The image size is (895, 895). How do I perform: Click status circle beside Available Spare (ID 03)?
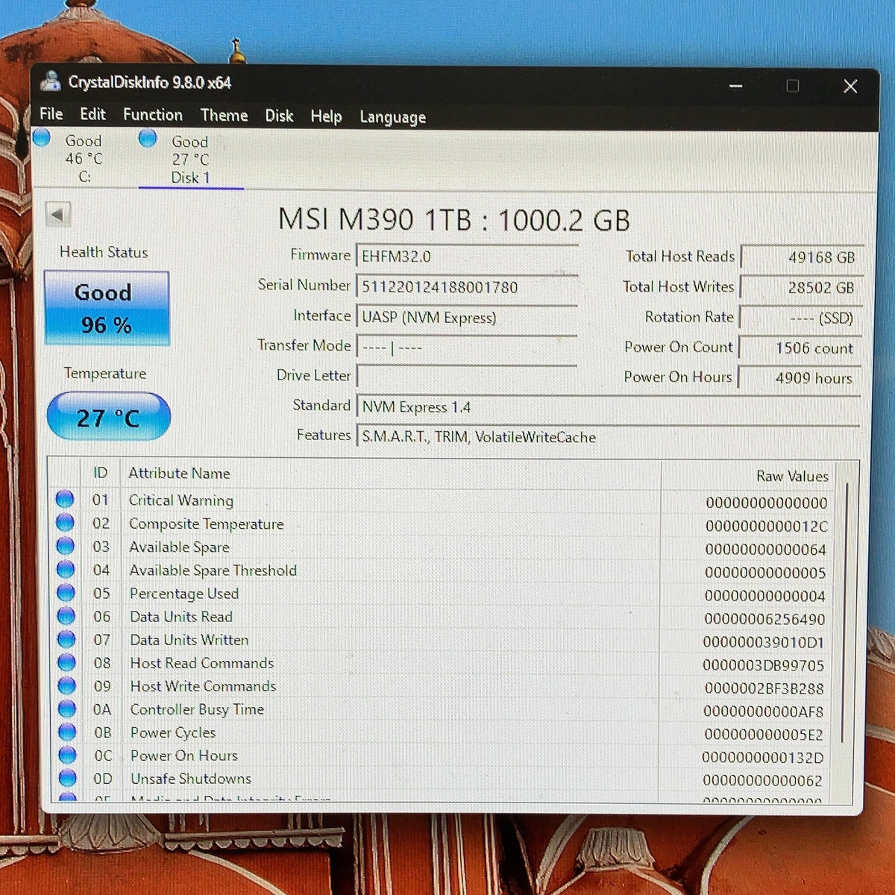pyautogui.click(x=66, y=546)
